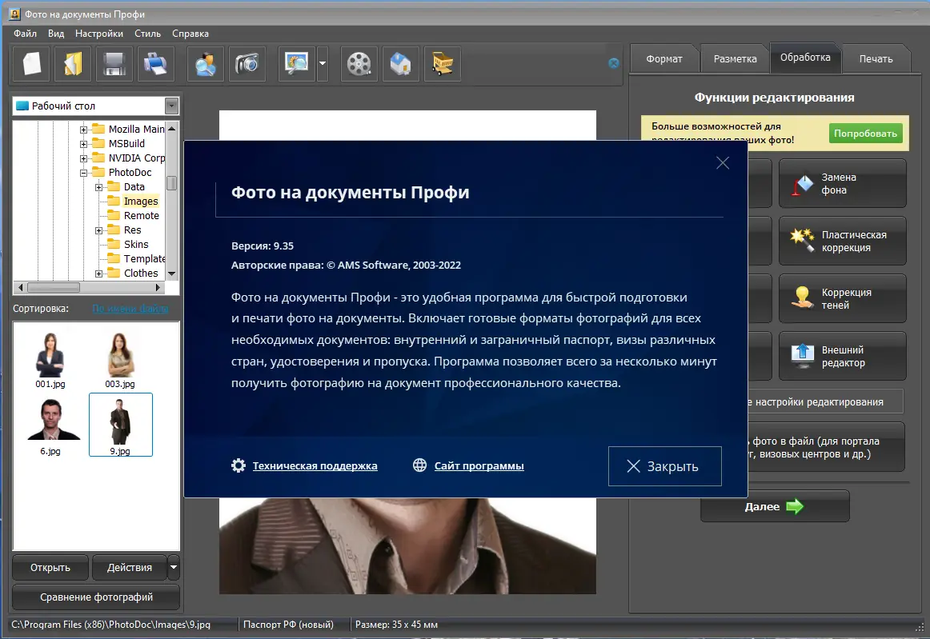Click the floppy disk save icon
The height and width of the screenshot is (639, 930).
pyautogui.click(x=114, y=63)
